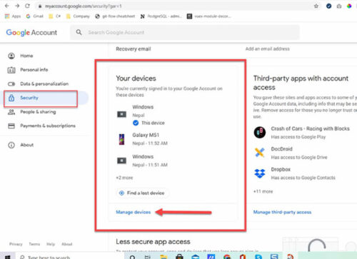
Task: Click the address bar URL
Action: pos(84,6)
